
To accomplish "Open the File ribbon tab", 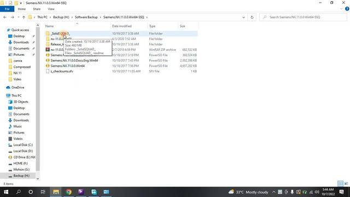I will click(x=7, y=9).
